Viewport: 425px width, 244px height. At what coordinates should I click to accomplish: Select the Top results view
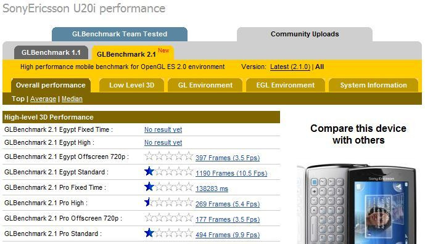tap(18, 99)
